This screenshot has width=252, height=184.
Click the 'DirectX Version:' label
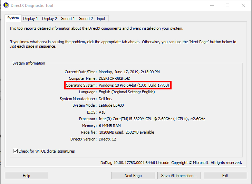coord(84,139)
